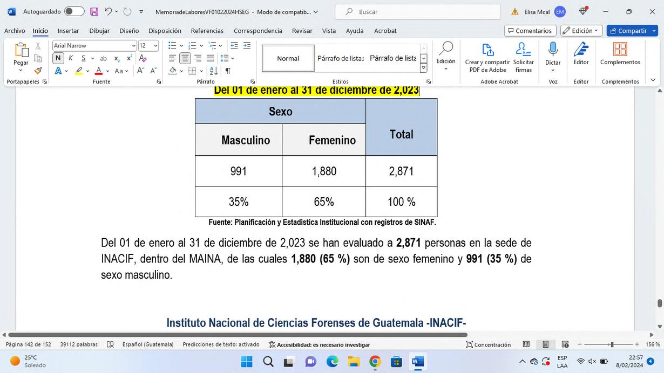Screen dimensions: 664x373
Task: Click the Accesibilidad: es necesario investigar status
Action: [x=319, y=344]
